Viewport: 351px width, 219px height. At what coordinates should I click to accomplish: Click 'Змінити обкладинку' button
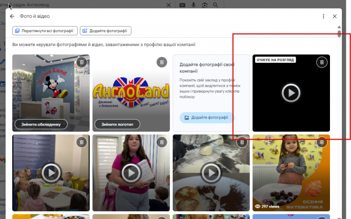[41, 124]
